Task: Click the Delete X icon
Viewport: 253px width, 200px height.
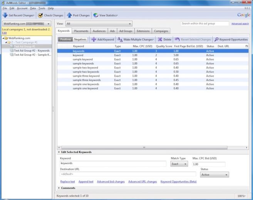Action: tap(160, 40)
